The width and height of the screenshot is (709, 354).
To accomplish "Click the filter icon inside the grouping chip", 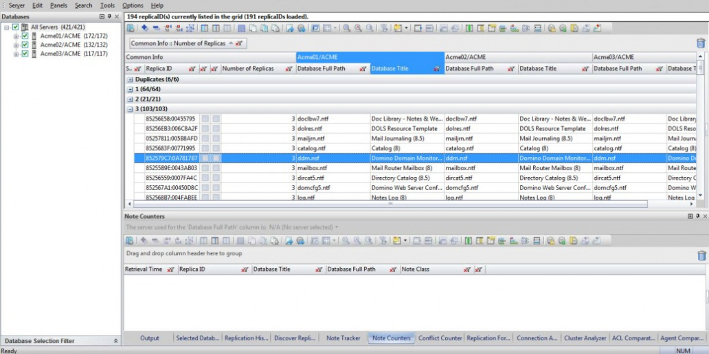I will coord(239,43).
